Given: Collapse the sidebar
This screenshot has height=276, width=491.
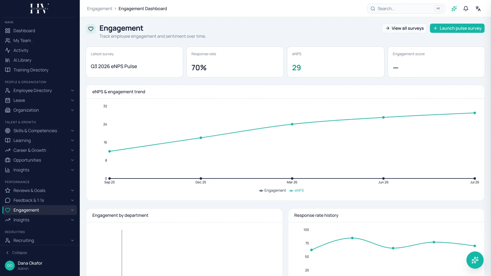Looking at the screenshot, I should click(17, 253).
